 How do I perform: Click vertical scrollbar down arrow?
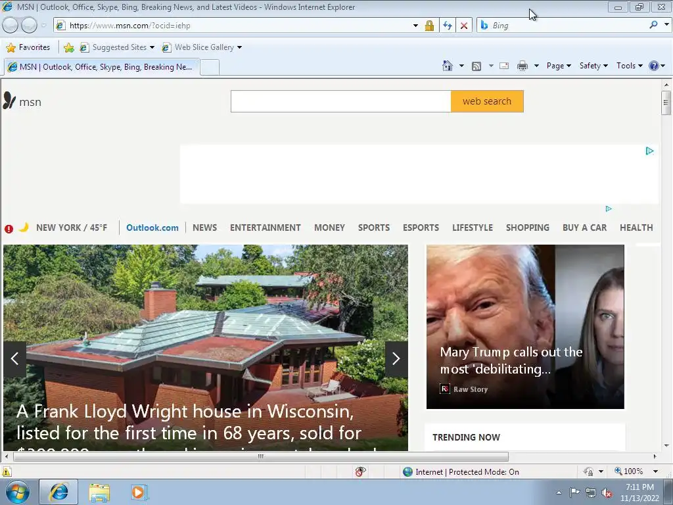pyautogui.click(x=666, y=446)
